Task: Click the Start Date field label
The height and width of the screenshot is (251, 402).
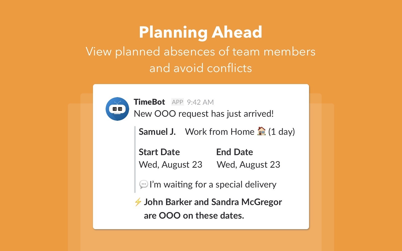Action: pyautogui.click(x=159, y=152)
